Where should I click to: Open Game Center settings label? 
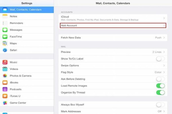pyautogui.click(x=18, y=103)
